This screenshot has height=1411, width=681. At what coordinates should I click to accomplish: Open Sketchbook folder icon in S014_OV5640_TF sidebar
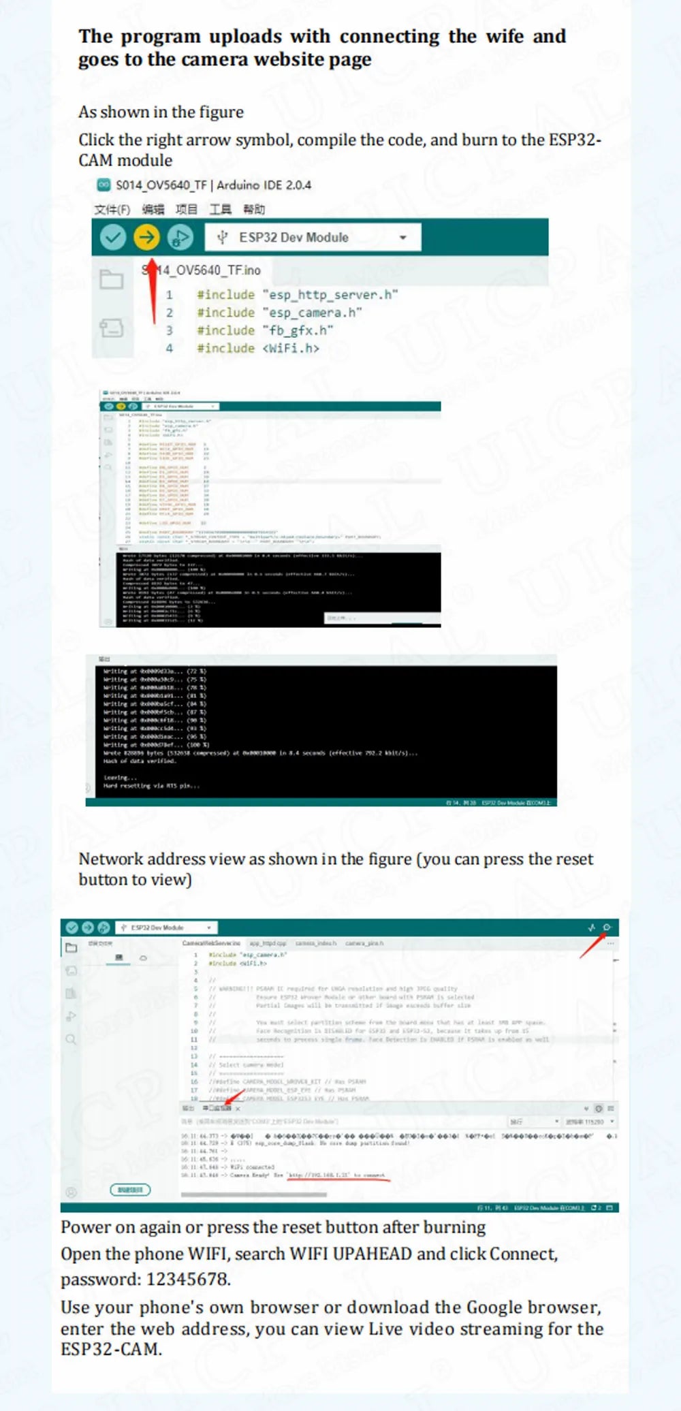click(111, 279)
